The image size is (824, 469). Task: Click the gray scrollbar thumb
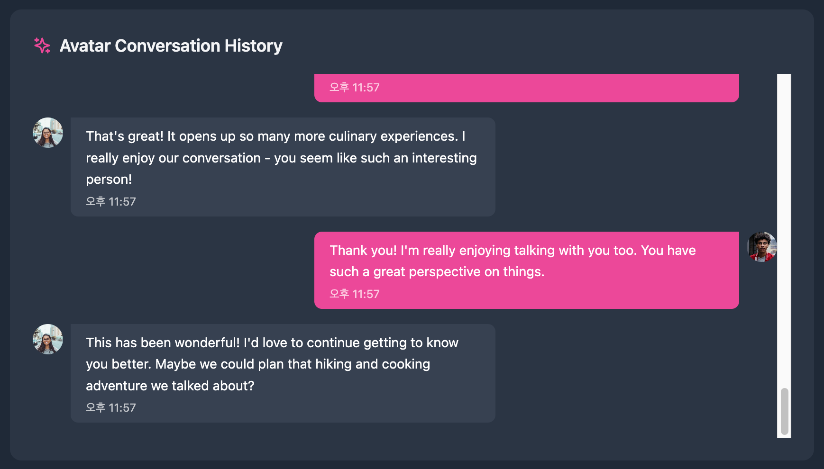coord(784,411)
